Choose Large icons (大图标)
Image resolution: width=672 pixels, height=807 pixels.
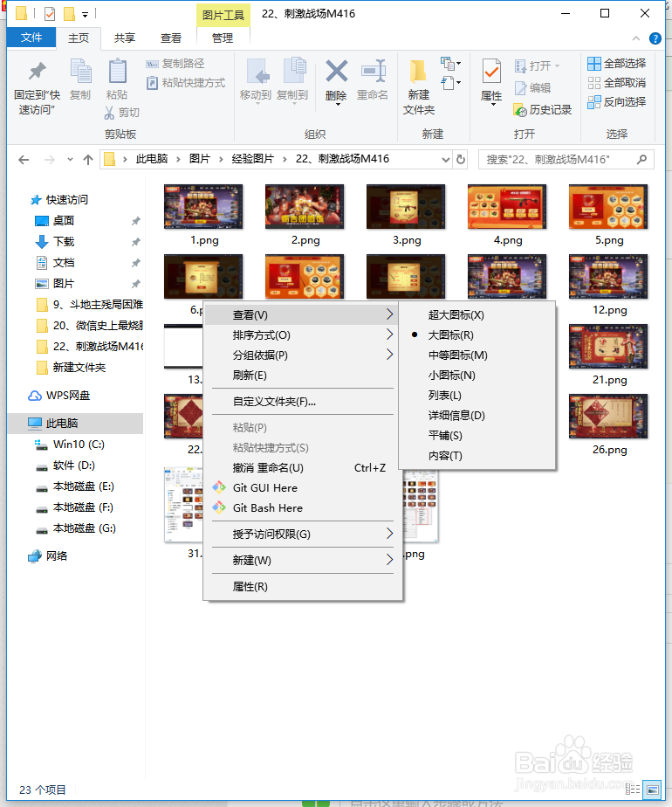(x=477, y=335)
